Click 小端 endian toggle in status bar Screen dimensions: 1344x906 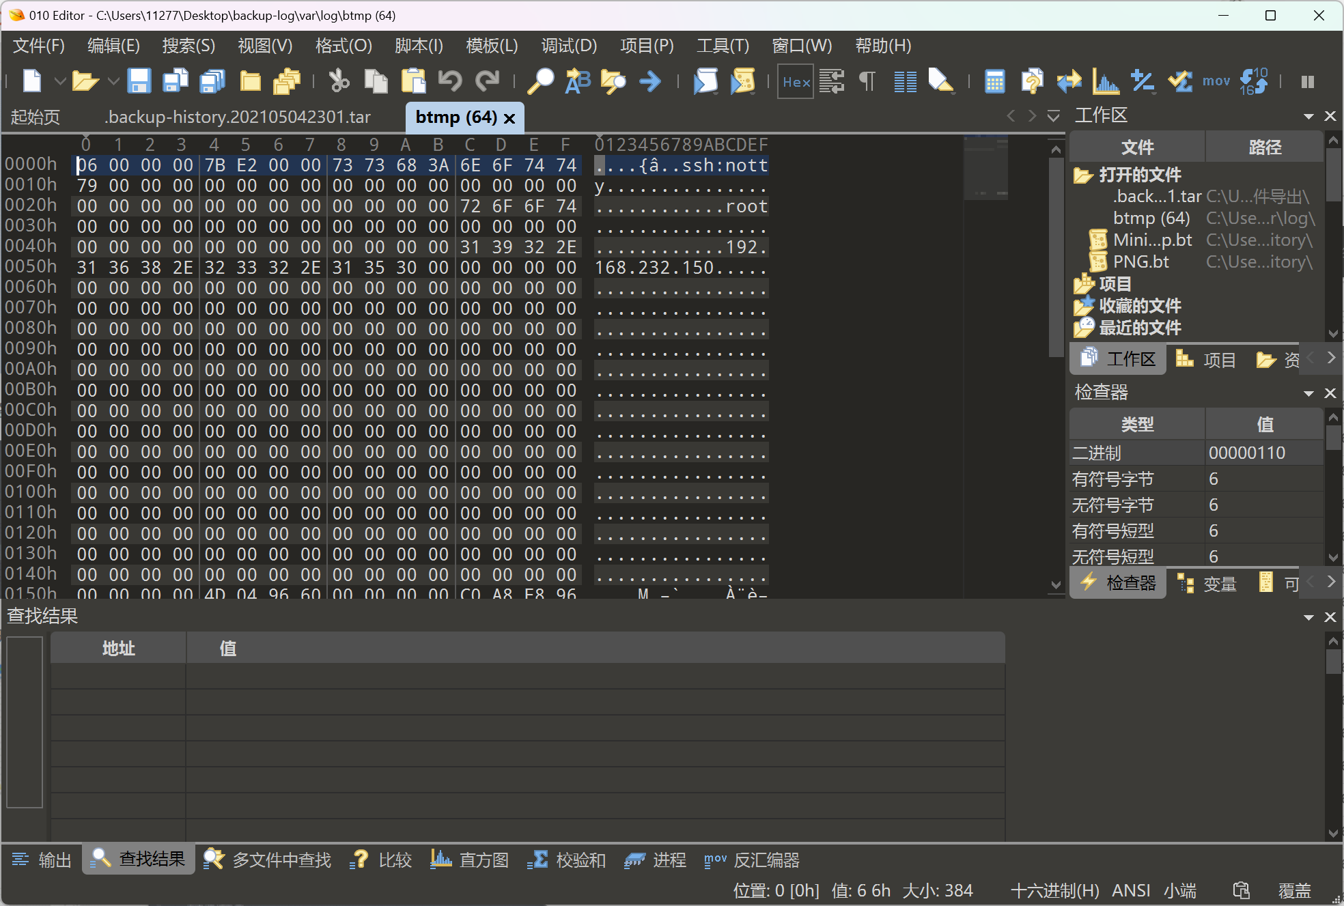1180,890
